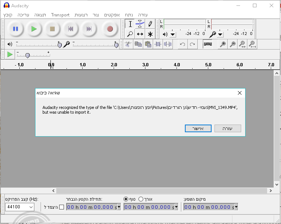Open the תצוגה (View) menu

40,15
